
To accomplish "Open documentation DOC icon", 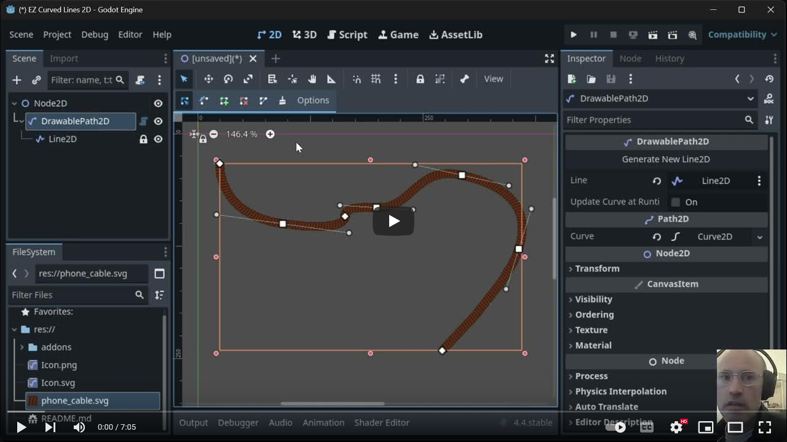I will point(769,98).
